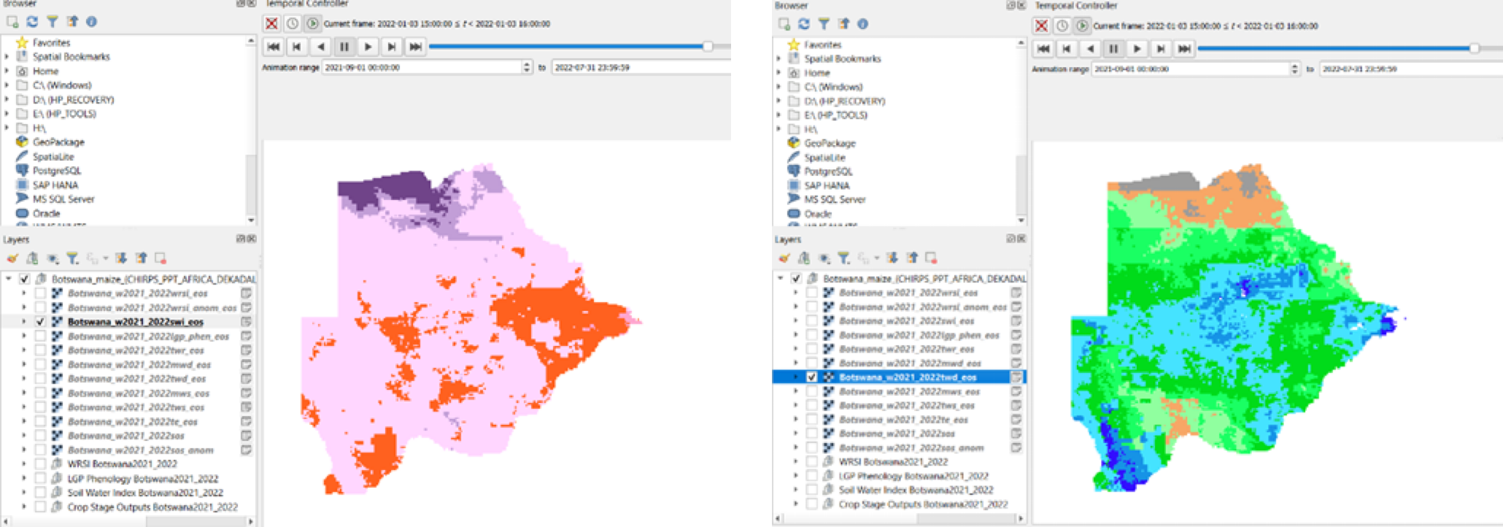
Task: Click the remove layer icon in right Layers toolbar
Action: point(931,258)
